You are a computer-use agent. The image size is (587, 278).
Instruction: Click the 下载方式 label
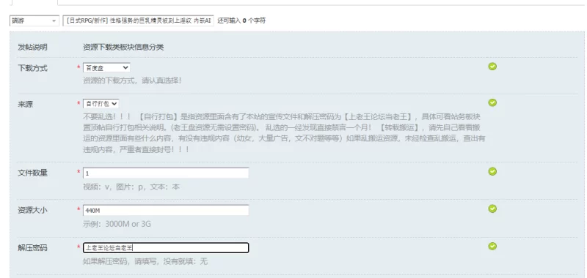pyautogui.click(x=32, y=68)
